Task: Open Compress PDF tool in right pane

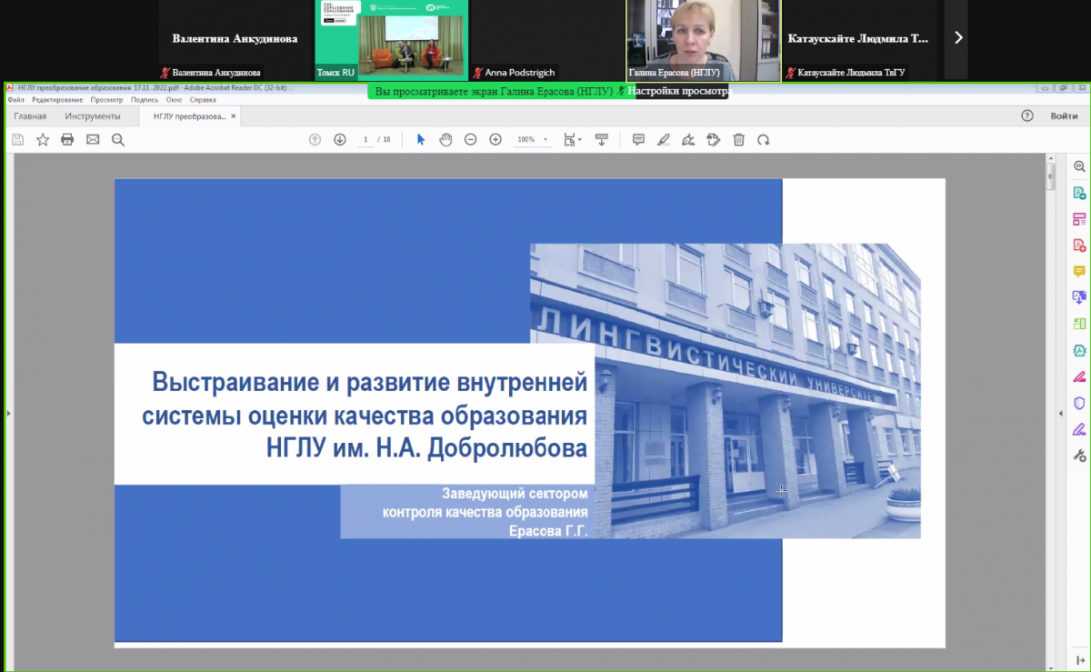Action: pos(1079,350)
